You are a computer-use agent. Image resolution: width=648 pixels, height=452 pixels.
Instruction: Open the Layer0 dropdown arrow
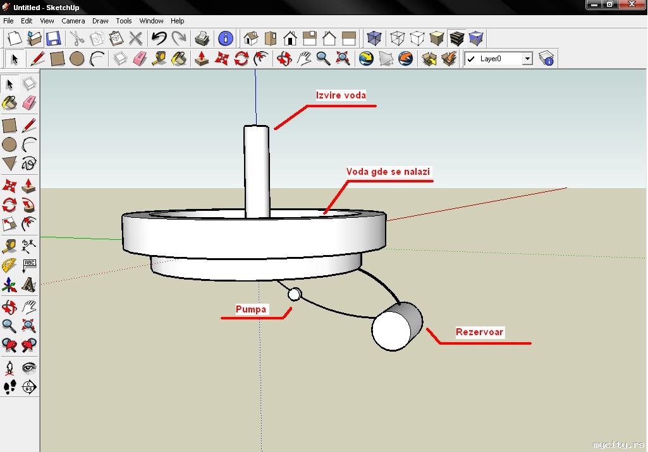pos(527,59)
